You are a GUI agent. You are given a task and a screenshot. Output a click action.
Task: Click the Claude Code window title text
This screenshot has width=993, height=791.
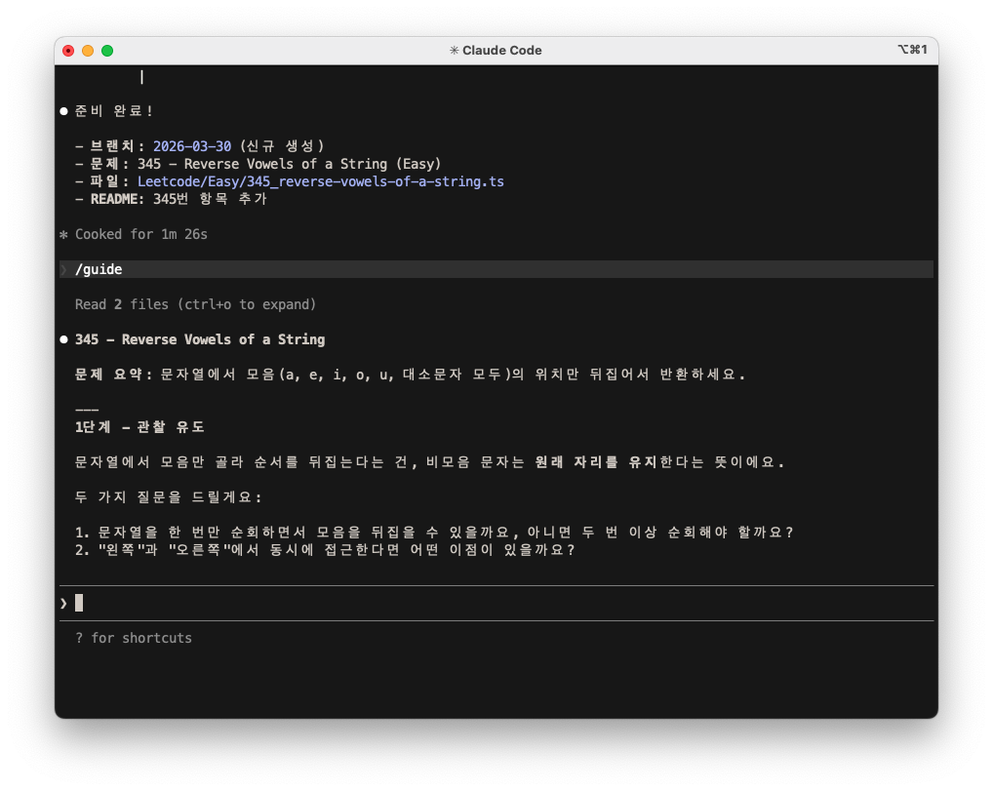pos(501,51)
